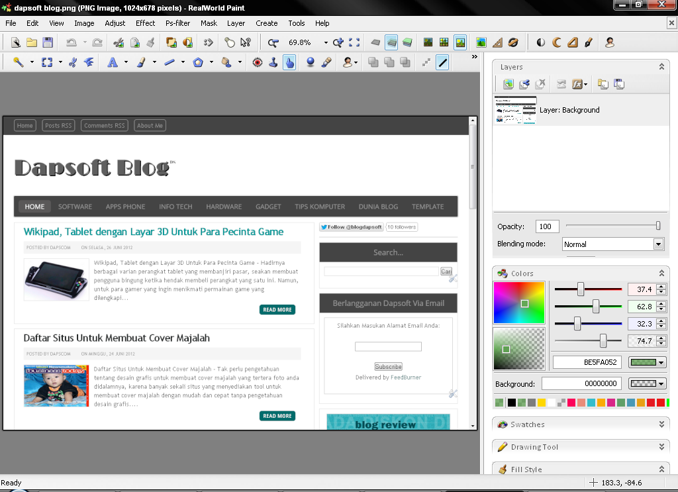Select the blue sphere blur tool
This screenshot has width=678, height=492.
(310, 62)
